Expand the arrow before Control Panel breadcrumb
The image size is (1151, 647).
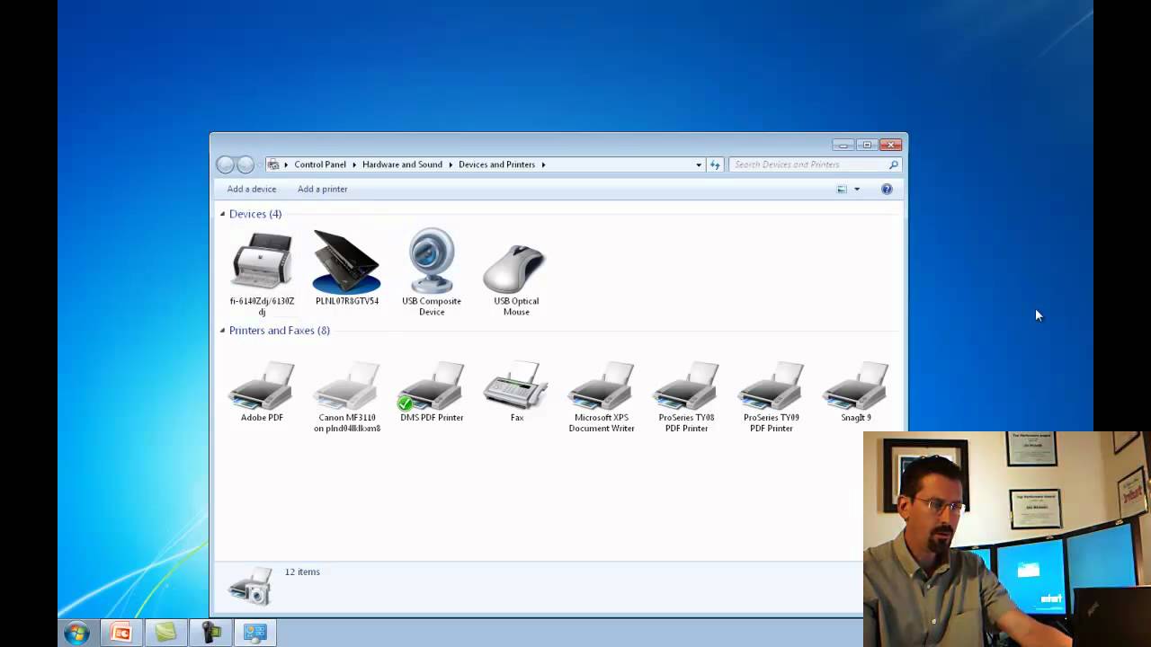click(x=286, y=164)
